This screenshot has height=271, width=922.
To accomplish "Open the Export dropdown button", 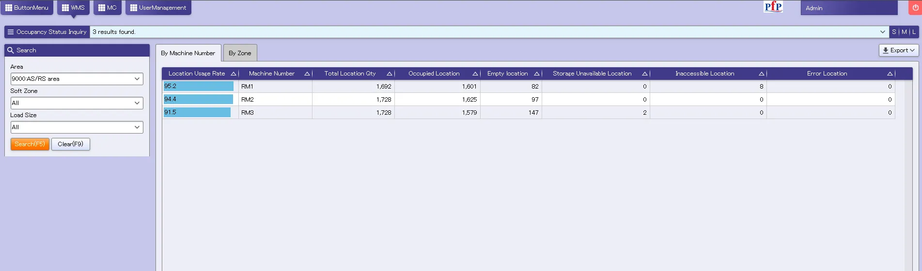I will (x=899, y=50).
